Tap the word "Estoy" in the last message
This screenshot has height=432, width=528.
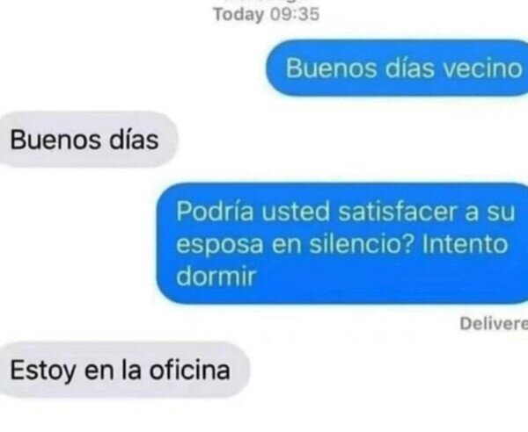pyautogui.click(x=43, y=371)
